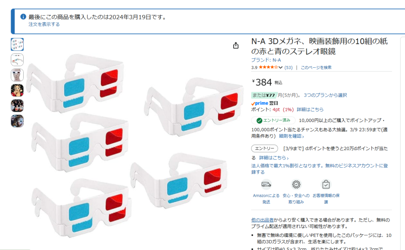Open 他の出品者 other sellers link
This screenshot has height=250, width=405.
pyautogui.click(x=262, y=220)
